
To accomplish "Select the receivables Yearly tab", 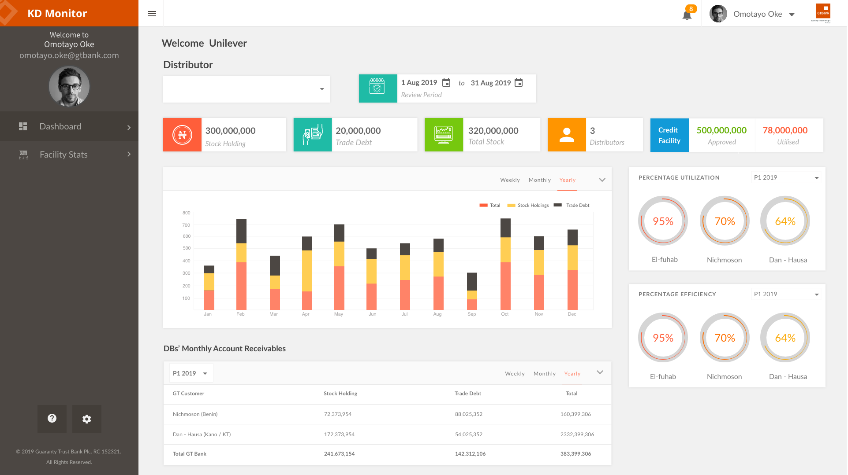I will (572, 374).
